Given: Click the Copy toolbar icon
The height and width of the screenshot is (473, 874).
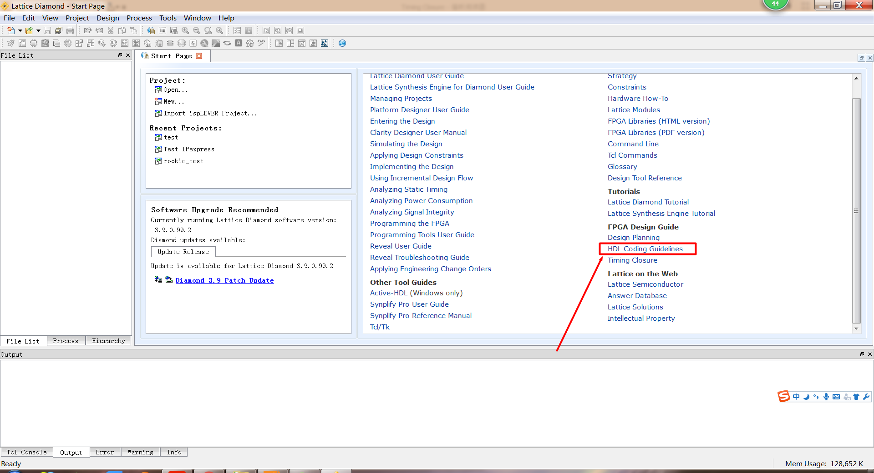Looking at the screenshot, I should (x=122, y=30).
